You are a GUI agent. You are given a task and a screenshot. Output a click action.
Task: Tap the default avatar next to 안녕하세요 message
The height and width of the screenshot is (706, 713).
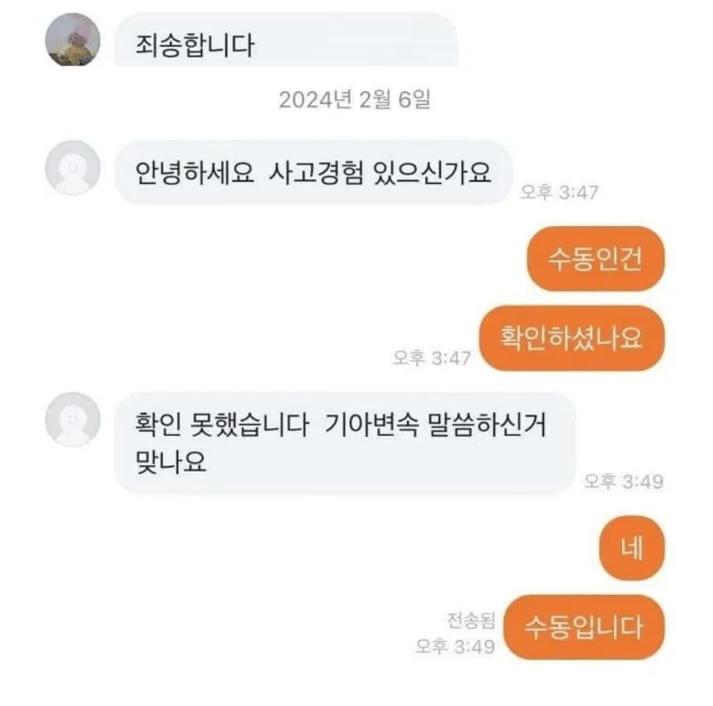pyautogui.click(x=73, y=168)
